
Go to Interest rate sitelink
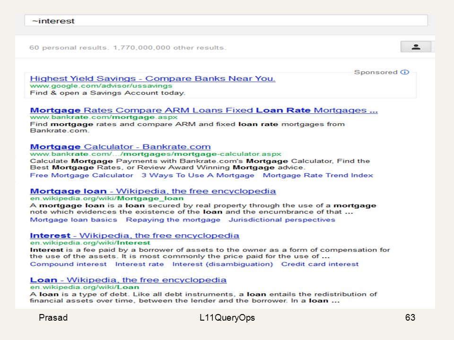(139, 264)
